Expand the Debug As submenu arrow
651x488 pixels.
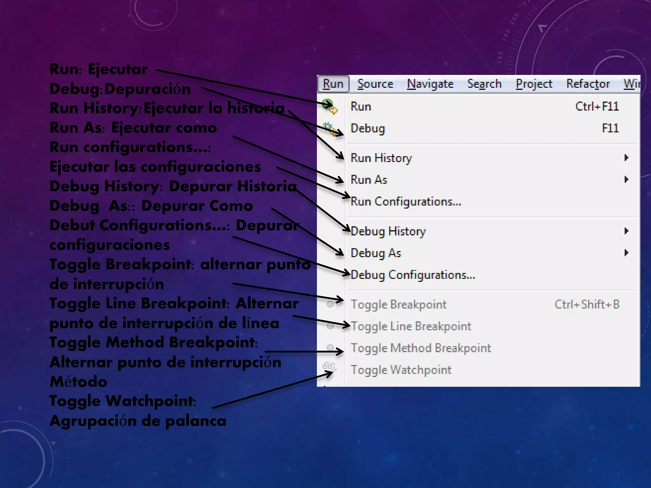[x=627, y=253]
